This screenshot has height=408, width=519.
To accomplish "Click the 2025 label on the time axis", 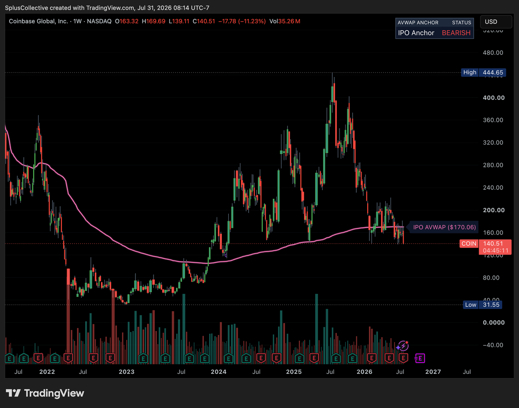I will click(x=294, y=372).
